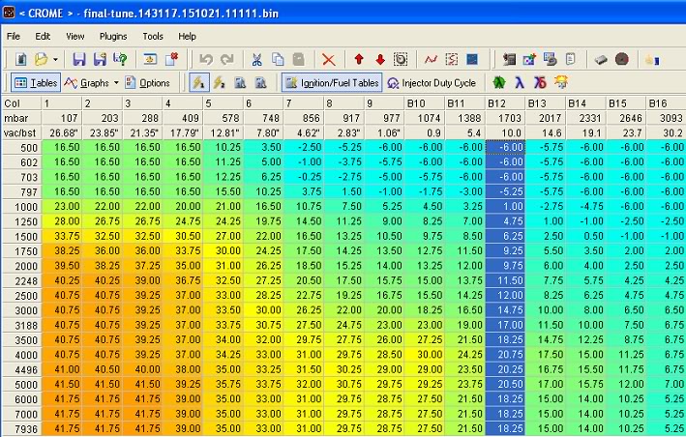Click the document with red X icon
Screen dimensions: 686x437
(171, 59)
